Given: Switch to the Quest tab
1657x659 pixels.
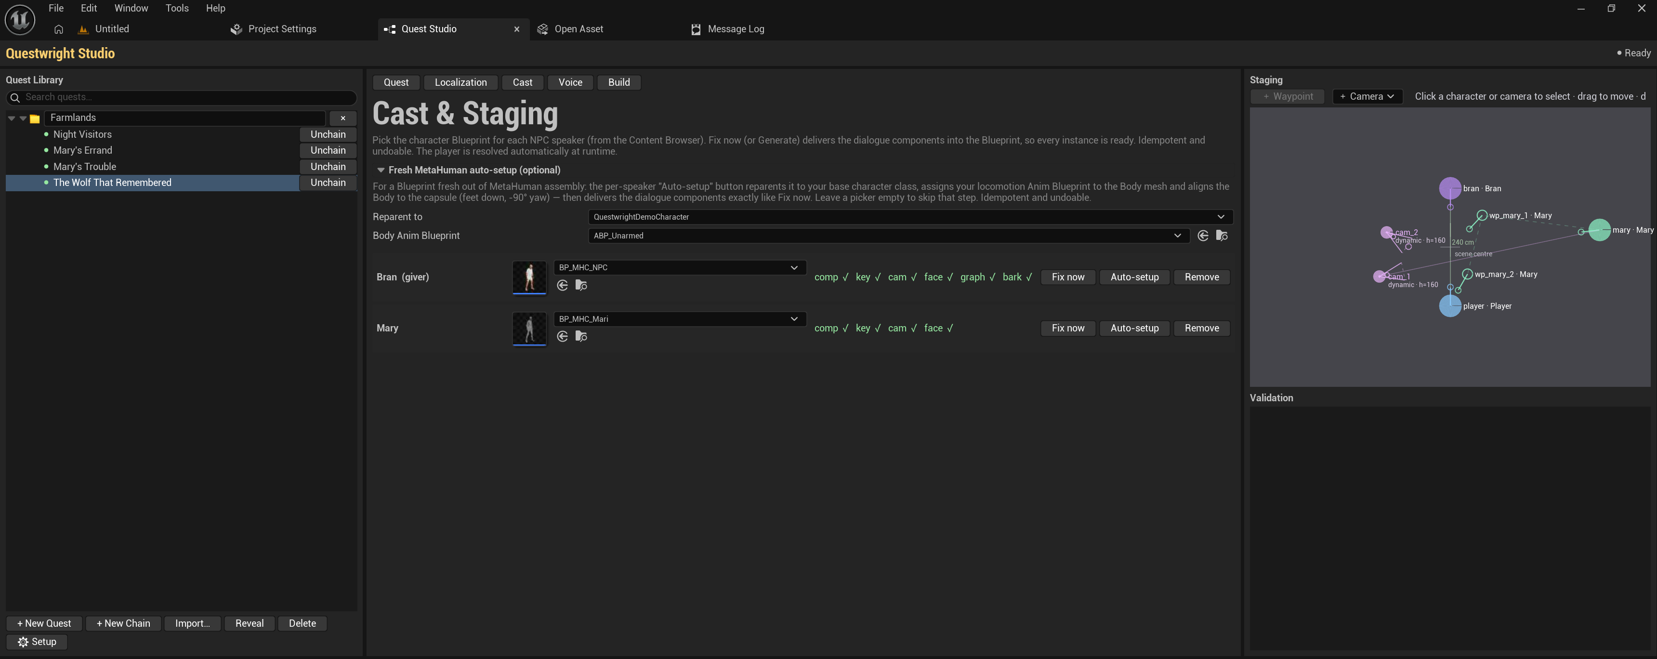Looking at the screenshot, I should 395,82.
